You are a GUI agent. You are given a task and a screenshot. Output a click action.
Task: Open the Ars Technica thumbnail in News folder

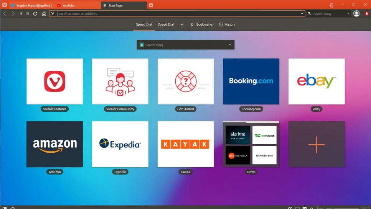pyautogui.click(x=237, y=155)
